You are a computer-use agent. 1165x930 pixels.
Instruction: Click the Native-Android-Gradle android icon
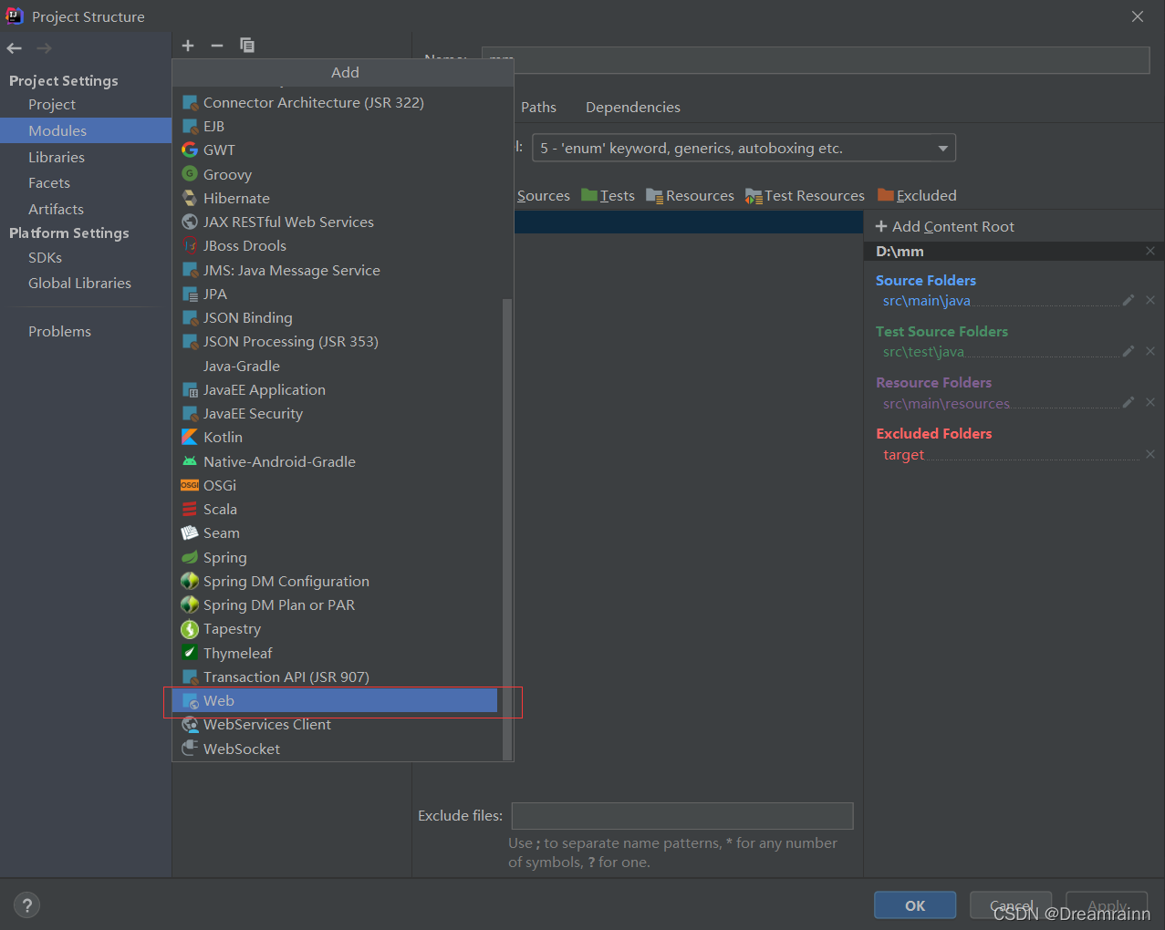tap(190, 461)
